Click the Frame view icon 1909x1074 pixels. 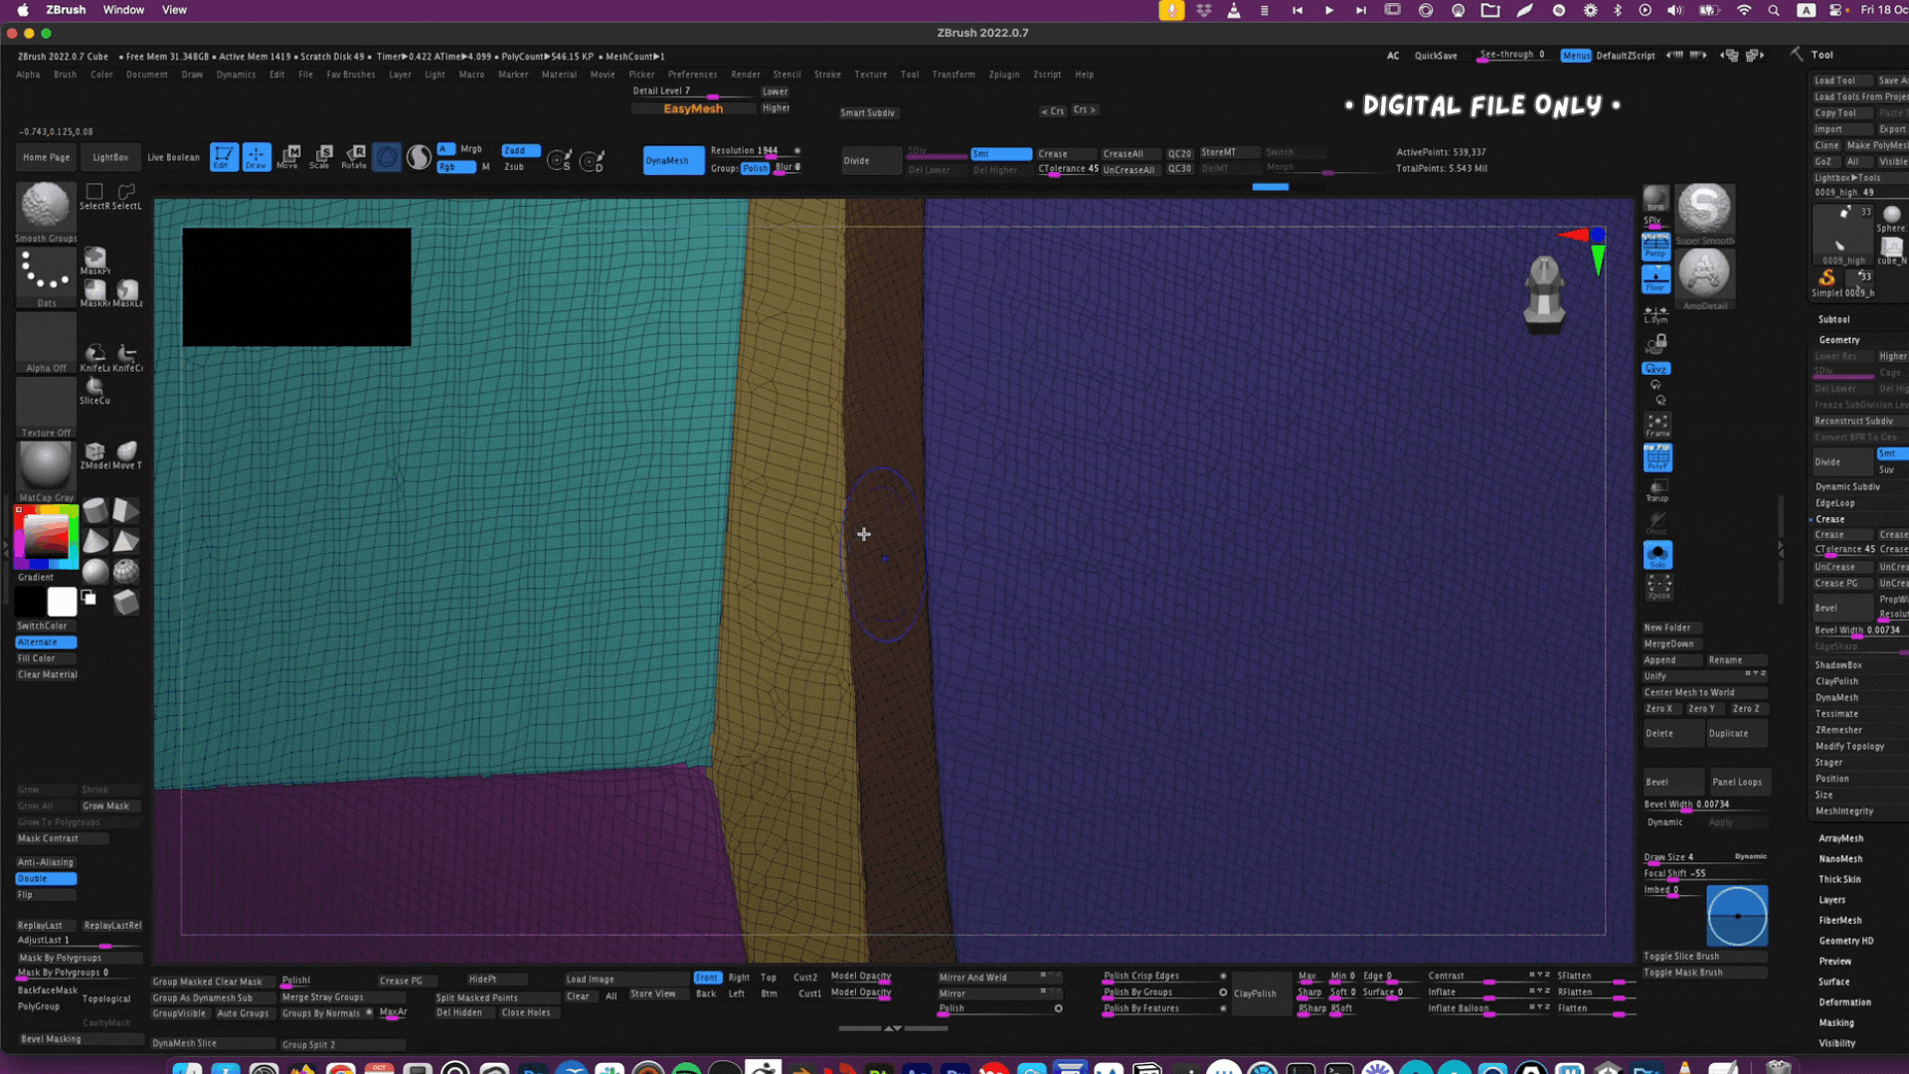[x=1656, y=425]
